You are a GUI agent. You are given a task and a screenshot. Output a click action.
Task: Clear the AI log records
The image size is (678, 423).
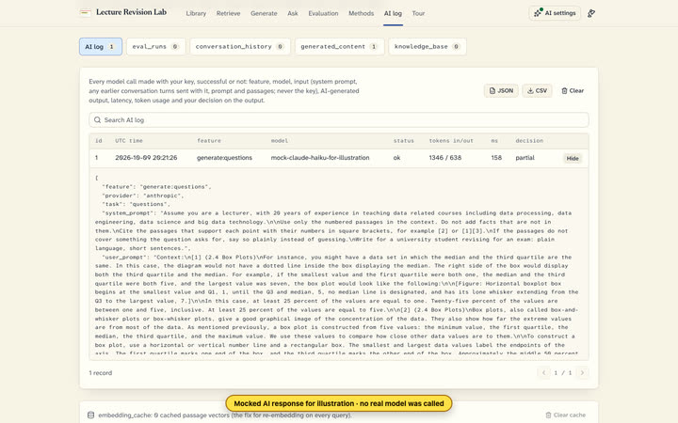[x=573, y=90]
